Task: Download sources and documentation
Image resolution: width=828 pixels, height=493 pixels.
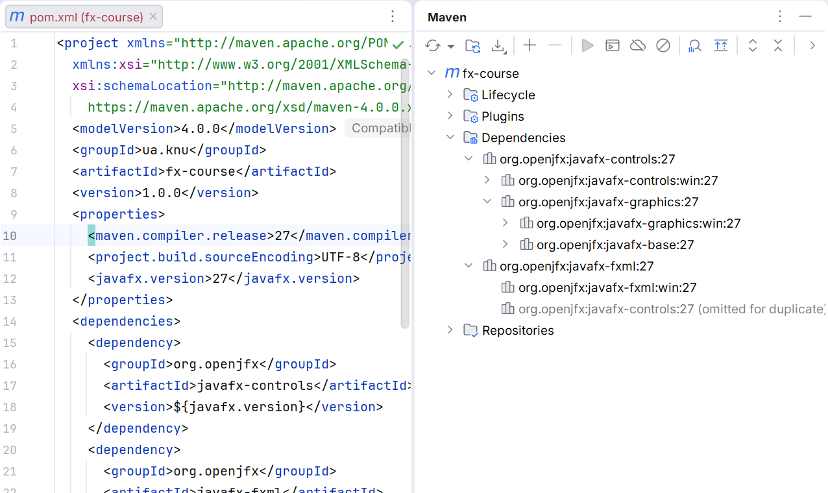Action: [498, 45]
